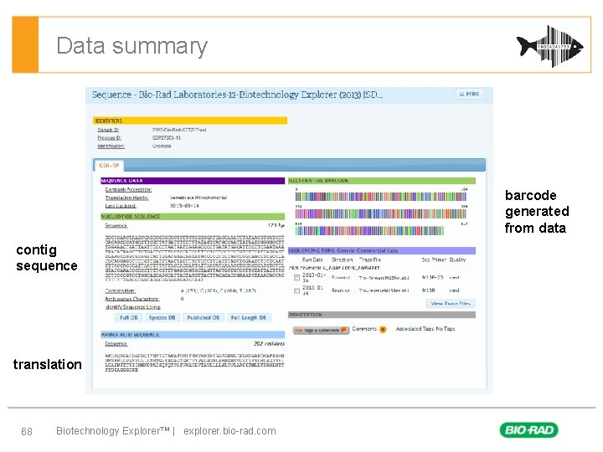Click the SEQUENCE DATA section header
Screen dimensions: 603x452
click(193, 181)
